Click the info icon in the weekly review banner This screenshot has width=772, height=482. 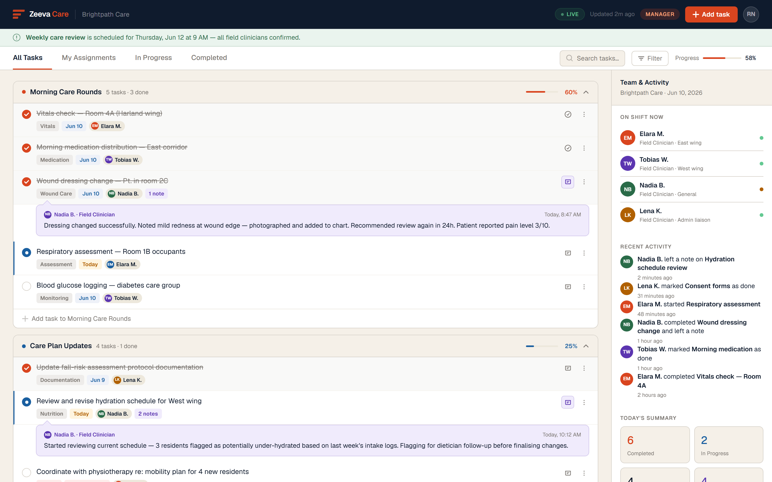[x=17, y=37]
